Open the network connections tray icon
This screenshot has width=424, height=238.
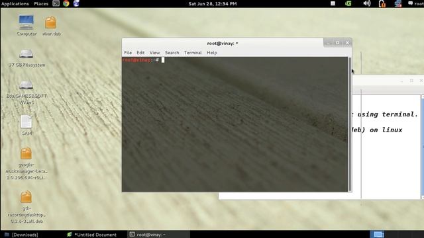coord(398,3)
